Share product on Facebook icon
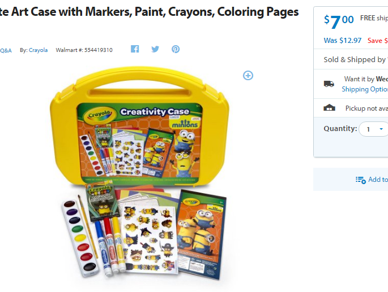The width and height of the screenshot is (388, 292). click(135, 49)
